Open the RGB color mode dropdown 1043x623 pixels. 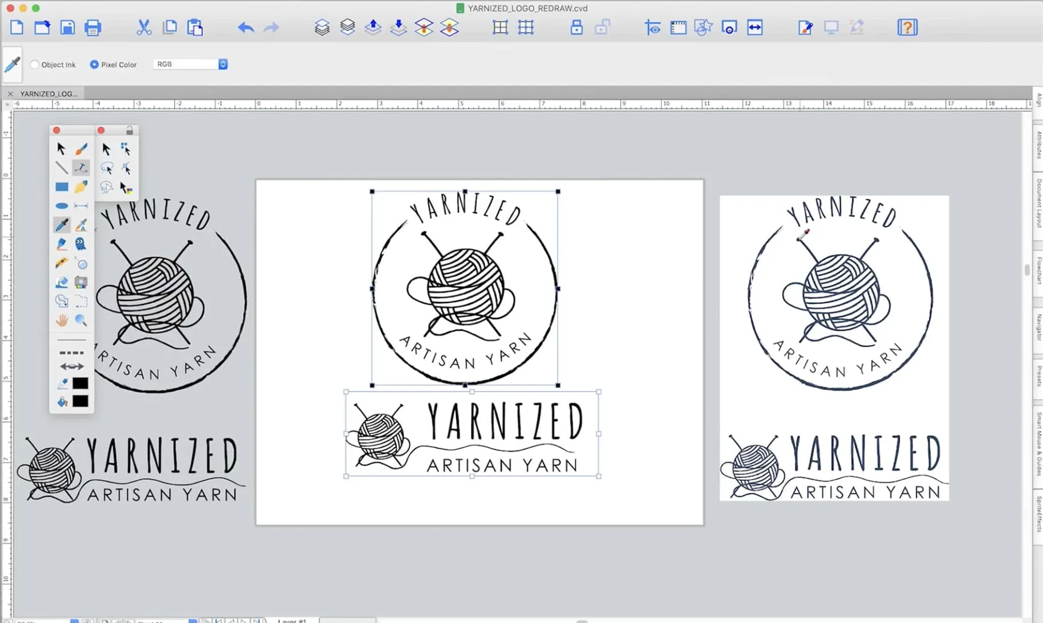[190, 64]
